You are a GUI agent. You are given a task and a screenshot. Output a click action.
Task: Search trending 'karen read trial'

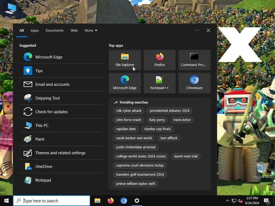point(186,156)
